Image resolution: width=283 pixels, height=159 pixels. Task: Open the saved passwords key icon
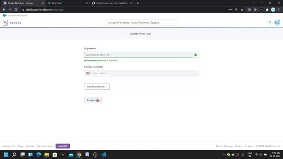(x=230, y=10)
